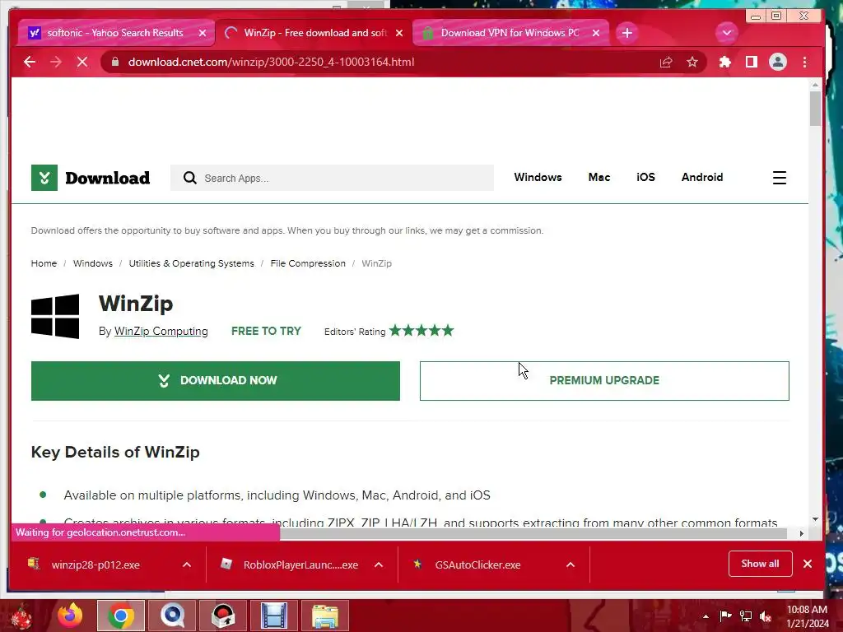Click the horizontal scrollbar track
This screenshot has width=843, height=632.
(x=533, y=533)
